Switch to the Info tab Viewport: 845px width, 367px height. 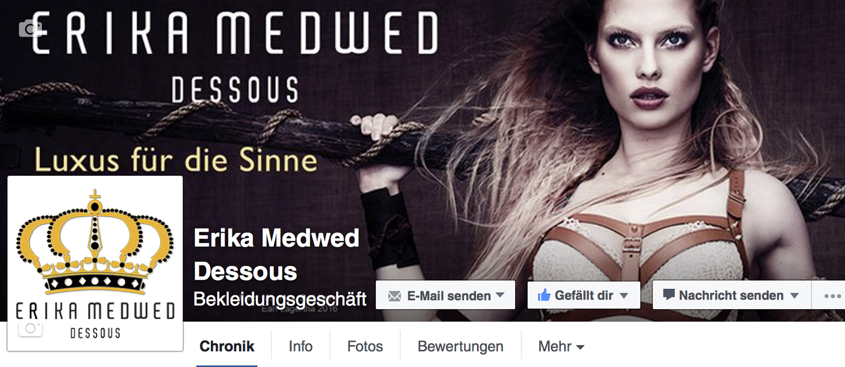click(x=301, y=347)
